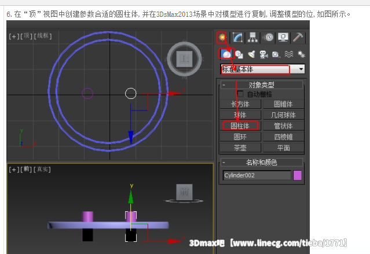This screenshot has height=254, width=370.
Task: Open the purple object color swatch
Action: 297,175
